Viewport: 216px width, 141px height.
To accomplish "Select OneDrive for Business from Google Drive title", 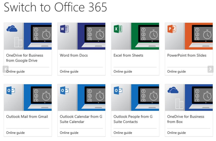I will pos(25,58).
